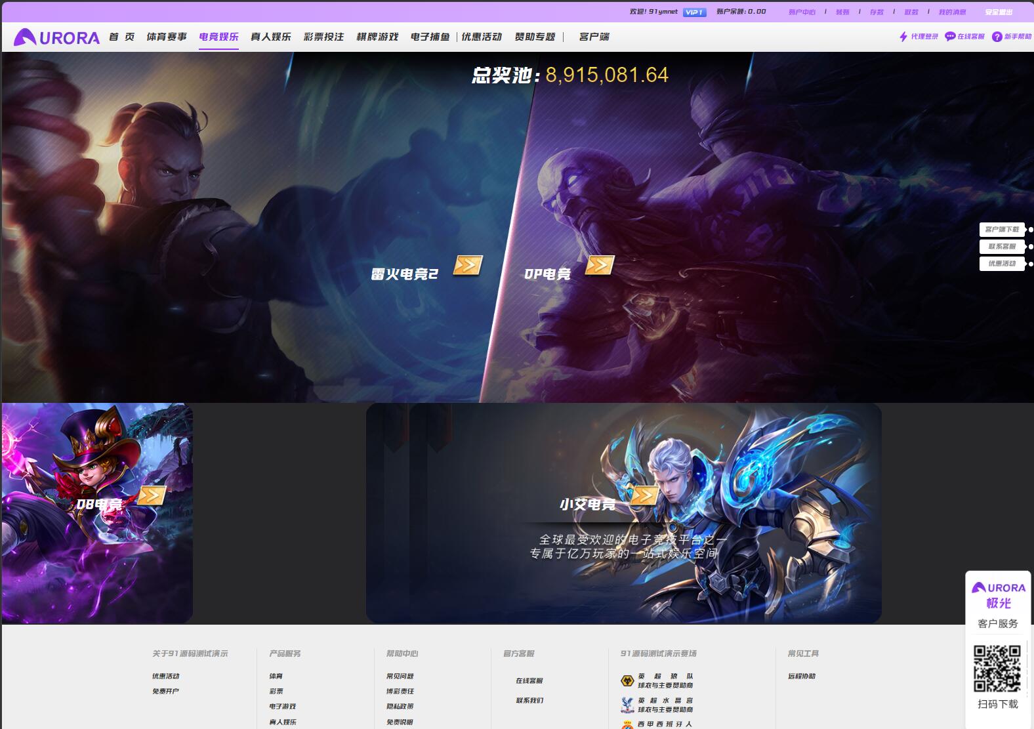Click the 存款 link in the top bar
1034x729 pixels.
(877, 12)
